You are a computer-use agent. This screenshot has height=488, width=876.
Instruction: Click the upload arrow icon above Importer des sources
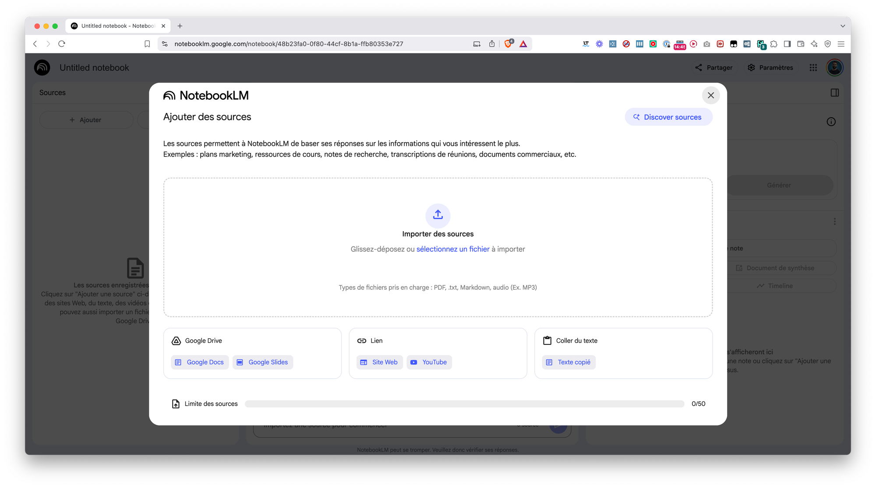pos(438,215)
